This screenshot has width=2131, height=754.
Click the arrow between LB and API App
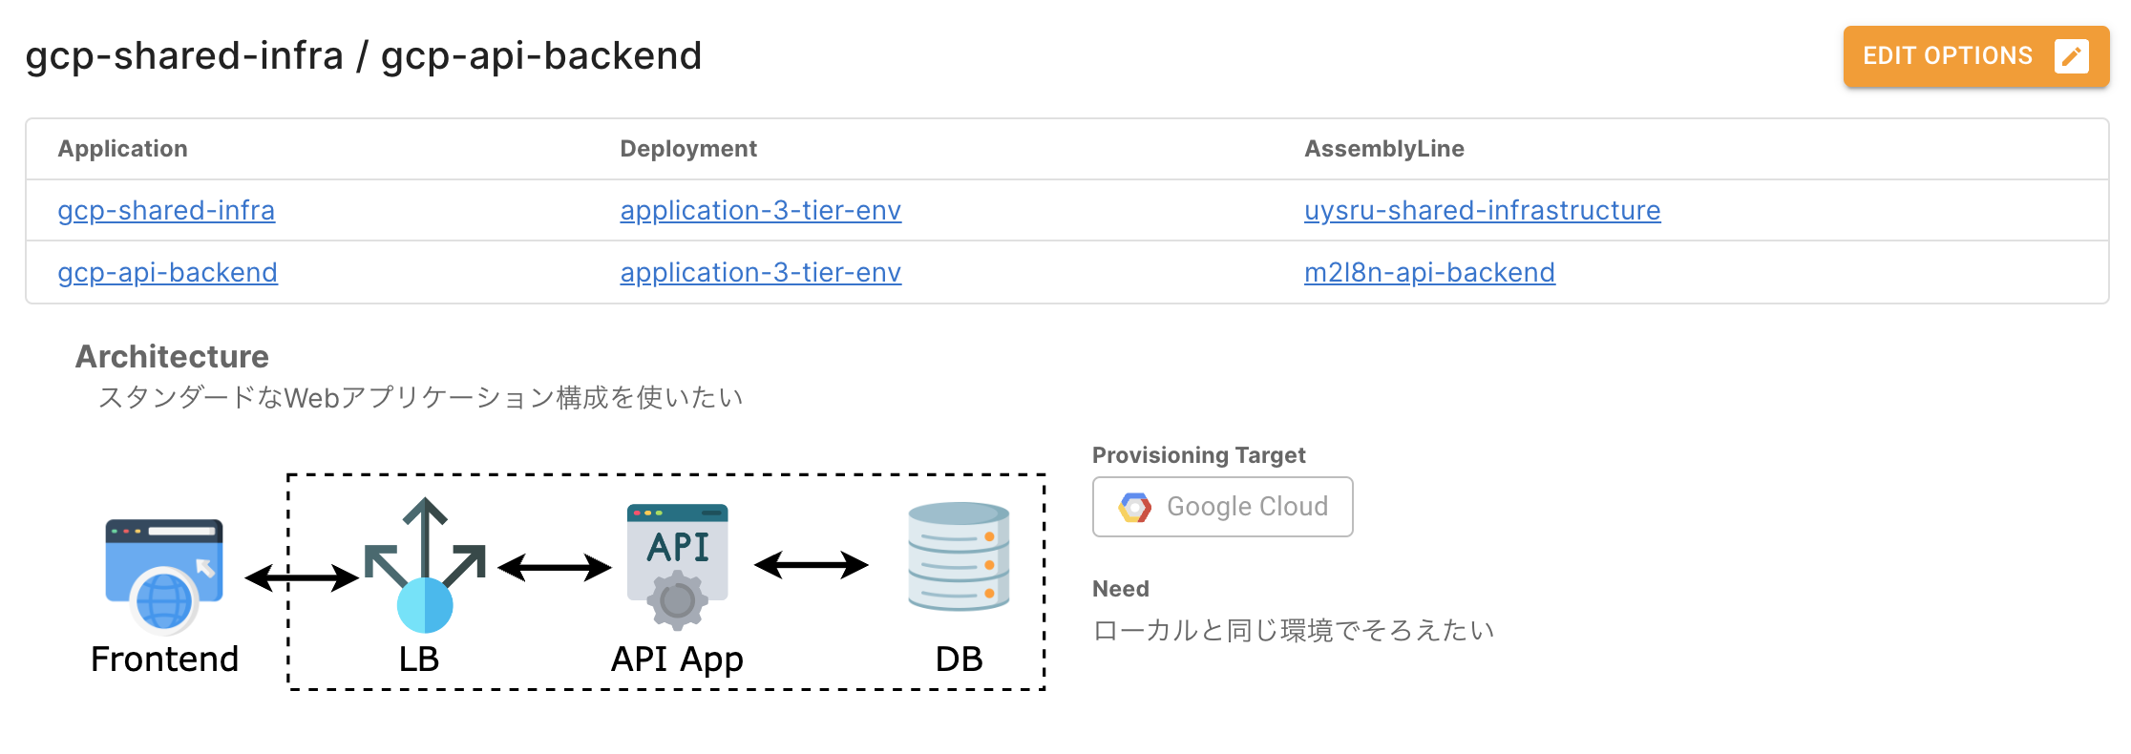[x=555, y=568]
